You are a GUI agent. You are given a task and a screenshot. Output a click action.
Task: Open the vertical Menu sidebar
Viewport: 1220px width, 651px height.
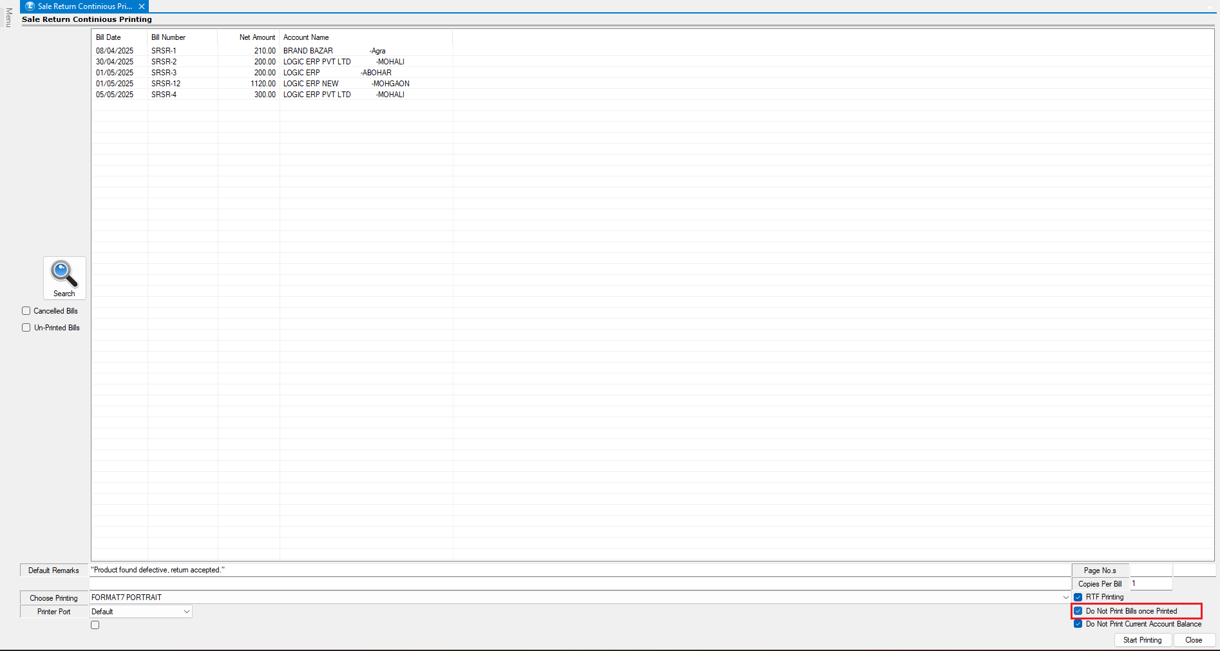[8, 17]
